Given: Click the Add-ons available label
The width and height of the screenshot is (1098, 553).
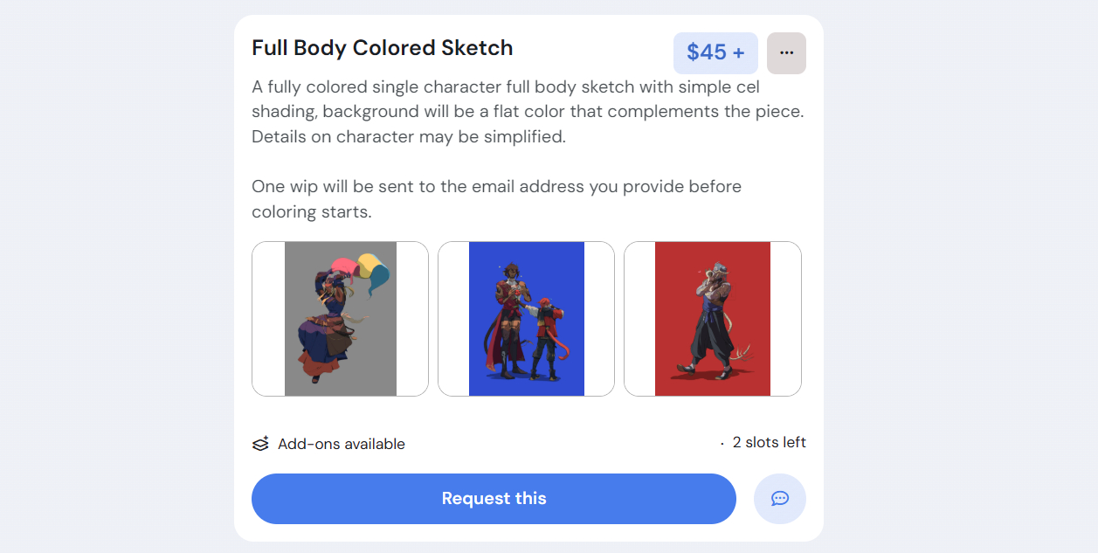Looking at the screenshot, I should (x=341, y=444).
